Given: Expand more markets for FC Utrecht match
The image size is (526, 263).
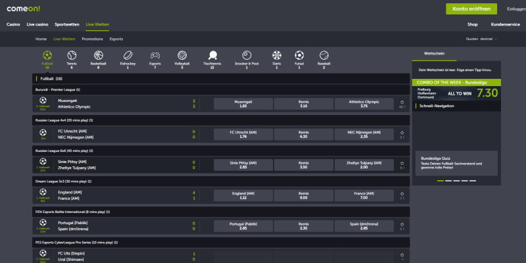Looking at the screenshot, I should pos(402,137).
